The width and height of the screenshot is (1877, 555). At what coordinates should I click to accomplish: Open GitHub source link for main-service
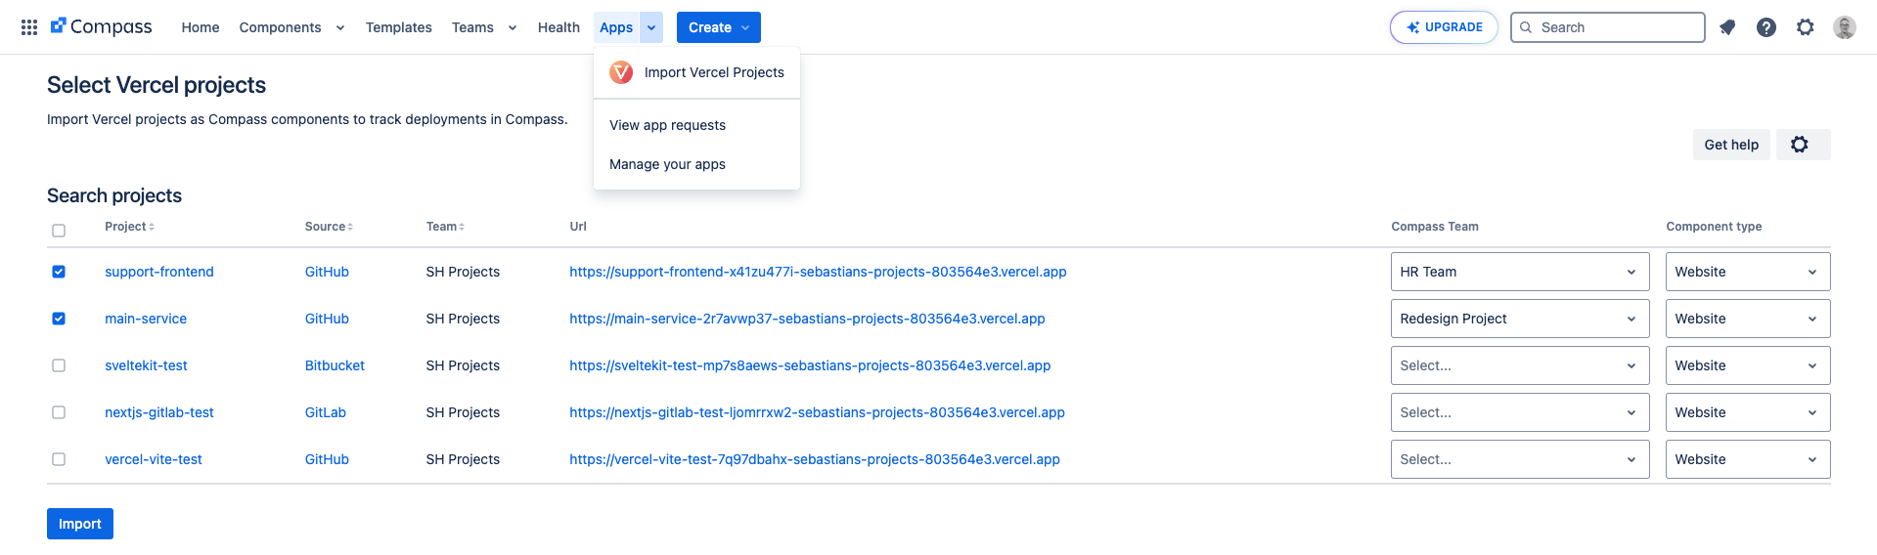[x=327, y=319]
